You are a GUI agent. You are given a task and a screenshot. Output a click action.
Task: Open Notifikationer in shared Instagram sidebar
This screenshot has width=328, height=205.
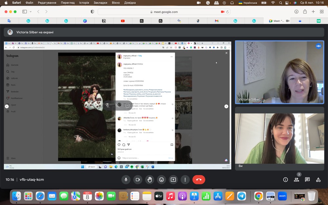pos(14,98)
